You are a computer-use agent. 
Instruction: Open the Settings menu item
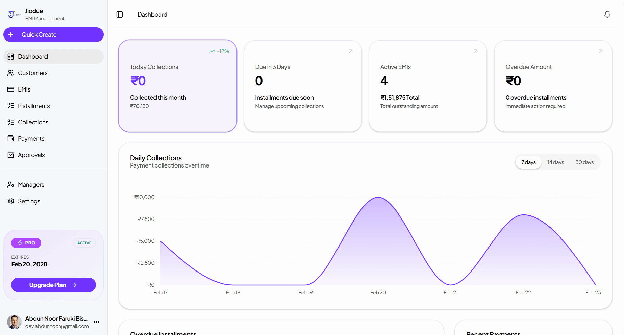coord(29,201)
